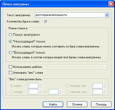This screenshot has width=115, height=110.
Task: Increase the "равен" value with up arrow
Action: point(40,85)
